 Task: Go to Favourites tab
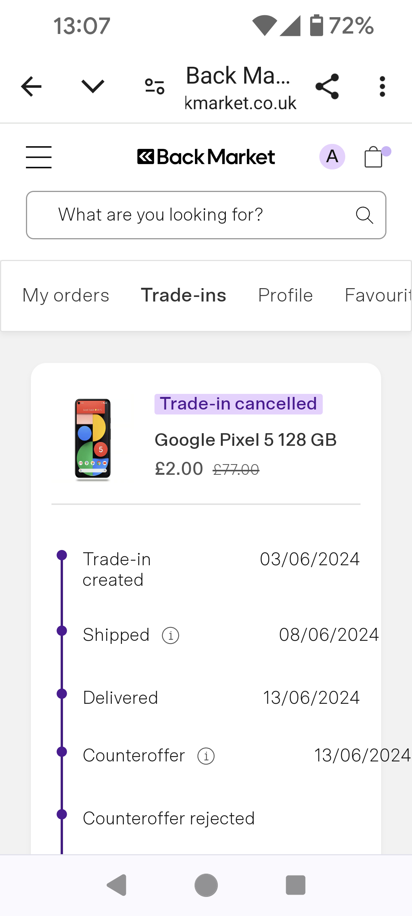(378, 295)
